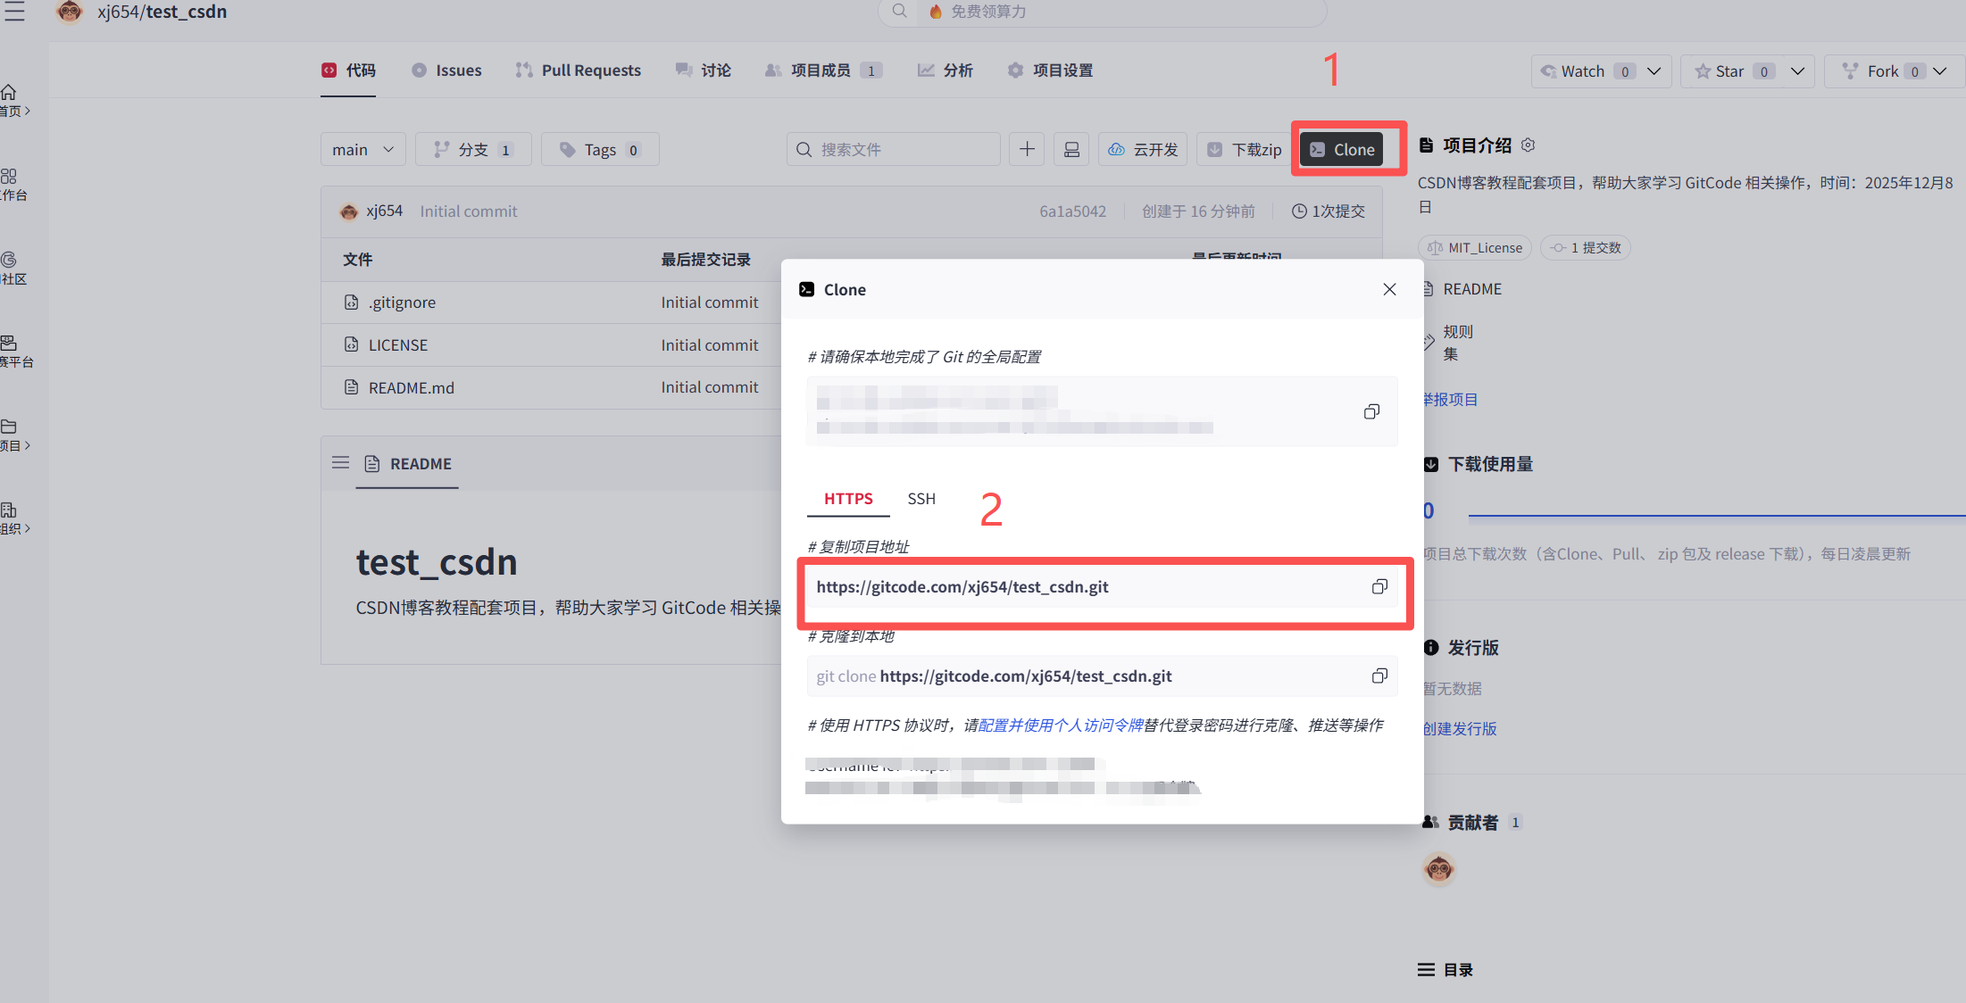Image resolution: width=1966 pixels, height=1003 pixels.
Task: Expand the Watch options arrow
Action: click(x=1654, y=70)
